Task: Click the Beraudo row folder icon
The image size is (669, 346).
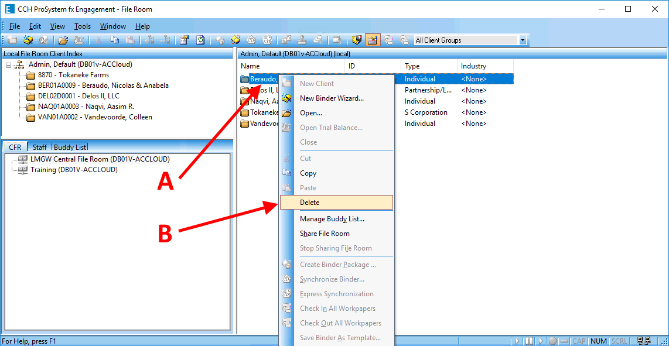Action: coord(244,79)
